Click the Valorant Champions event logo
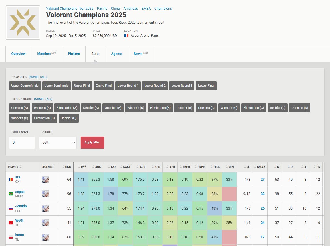 click(23, 23)
